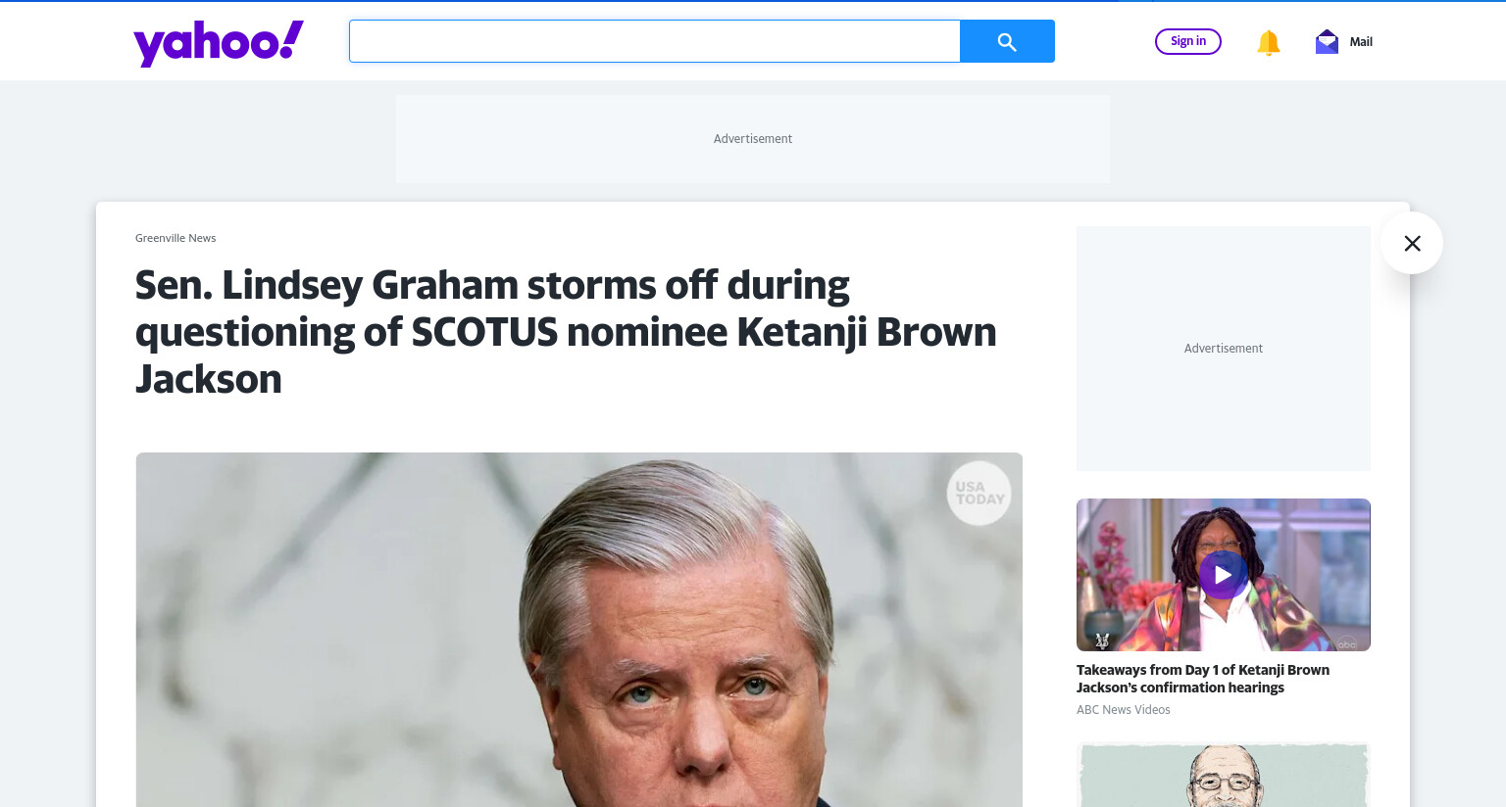This screenshot has height=807, width=1506.
Task: Play the Ketanji Brown Jackson takeaways video
Action: tap(1223, 575)
